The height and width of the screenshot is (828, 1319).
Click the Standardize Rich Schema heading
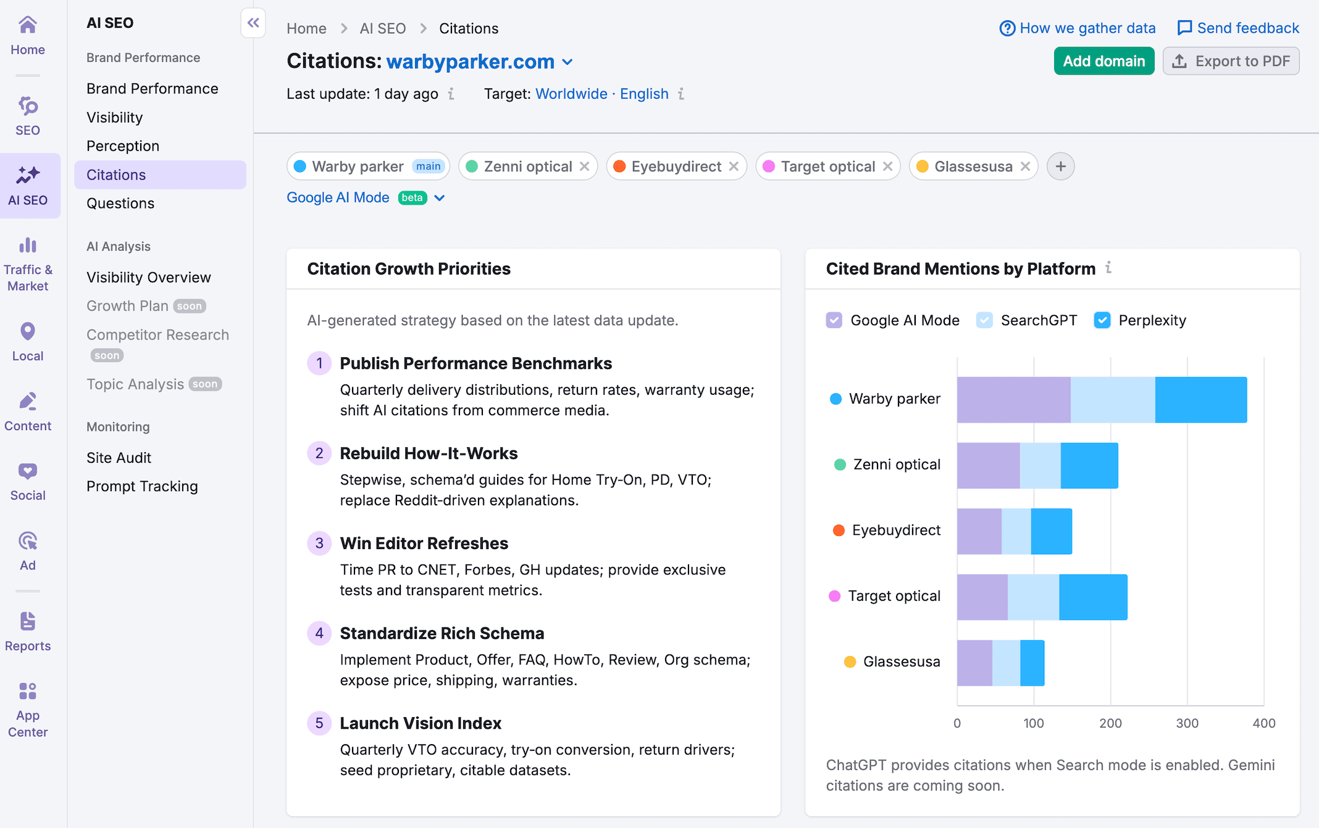(x=442, y=634)
